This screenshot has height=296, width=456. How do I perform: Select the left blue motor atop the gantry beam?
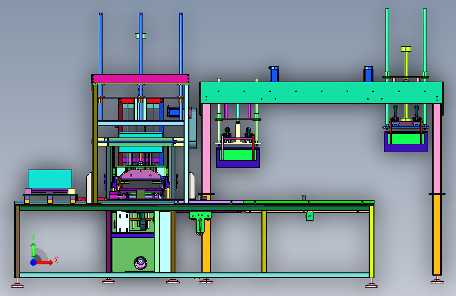[274, 74]
